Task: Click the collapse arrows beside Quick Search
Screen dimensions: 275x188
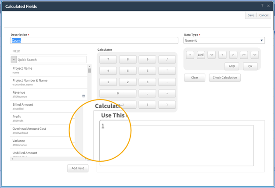Action: (x=14, y=60)
